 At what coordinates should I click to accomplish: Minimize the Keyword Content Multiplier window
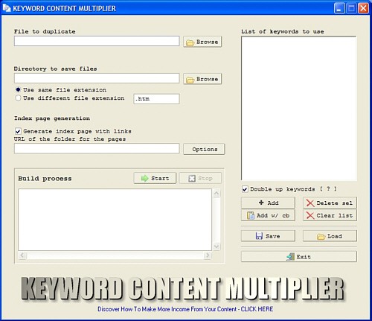pyautogui.click(x=339, y=8)
